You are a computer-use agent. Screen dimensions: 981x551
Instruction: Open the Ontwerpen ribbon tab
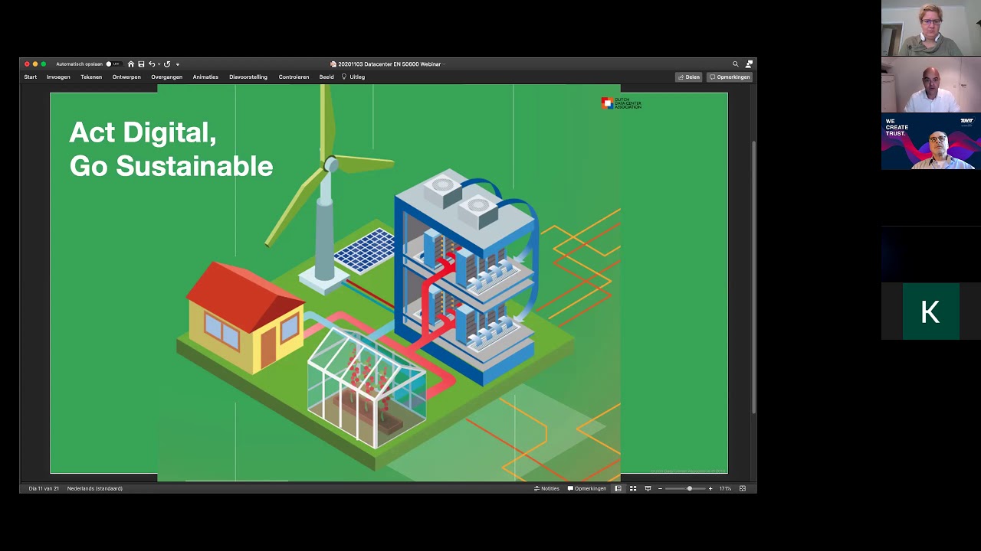click(126, 77)
